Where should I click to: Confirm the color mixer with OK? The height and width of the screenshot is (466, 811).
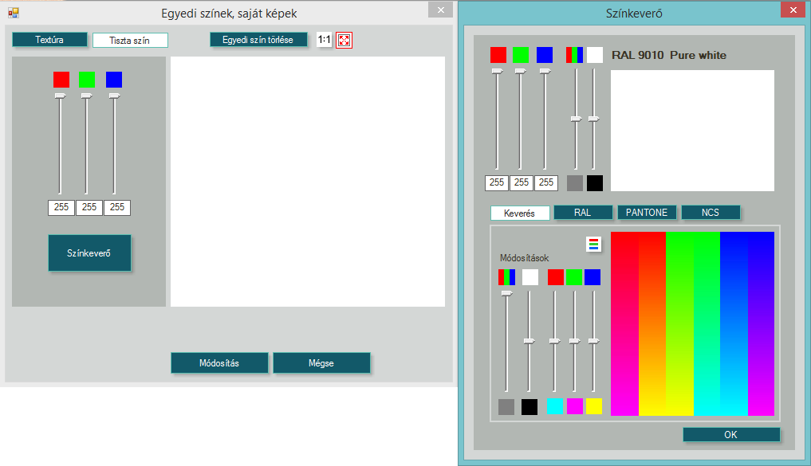[x=731, y=435]
